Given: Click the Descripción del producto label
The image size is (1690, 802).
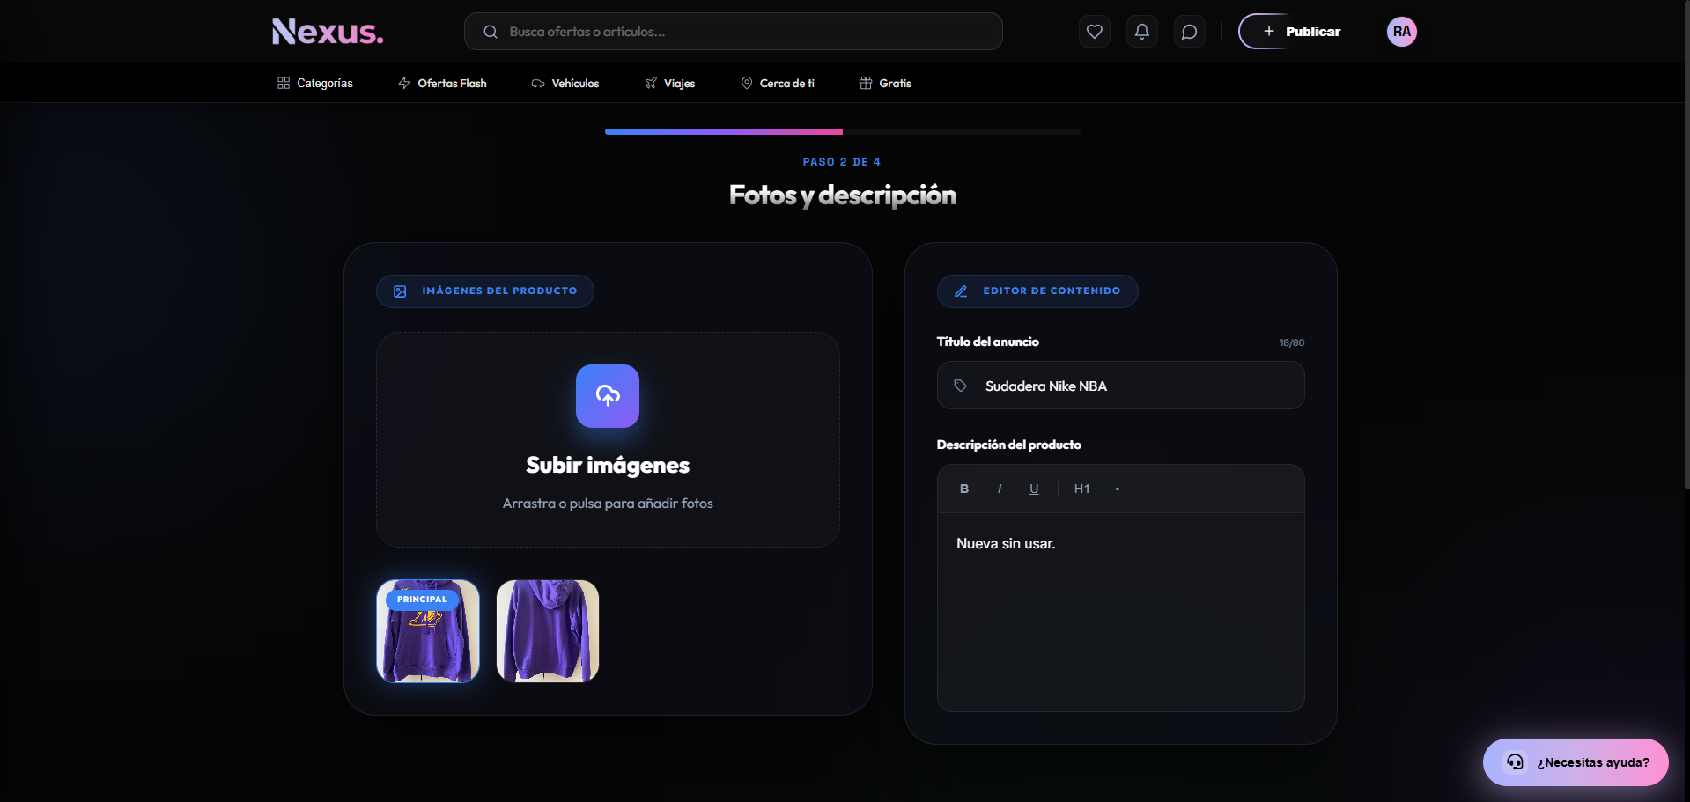Looking at the screenshot, I should tap(1009, 445).
